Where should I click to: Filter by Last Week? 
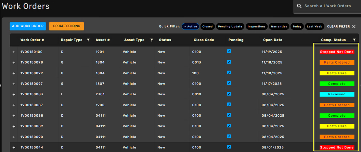tap(314, 27)
